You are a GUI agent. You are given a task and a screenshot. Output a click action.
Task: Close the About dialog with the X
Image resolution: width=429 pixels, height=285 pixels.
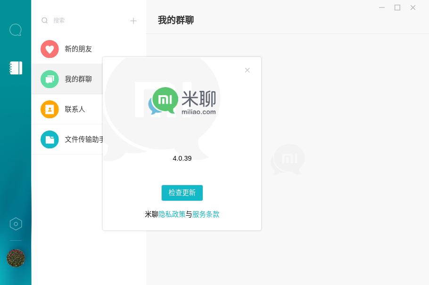point(247,70)
